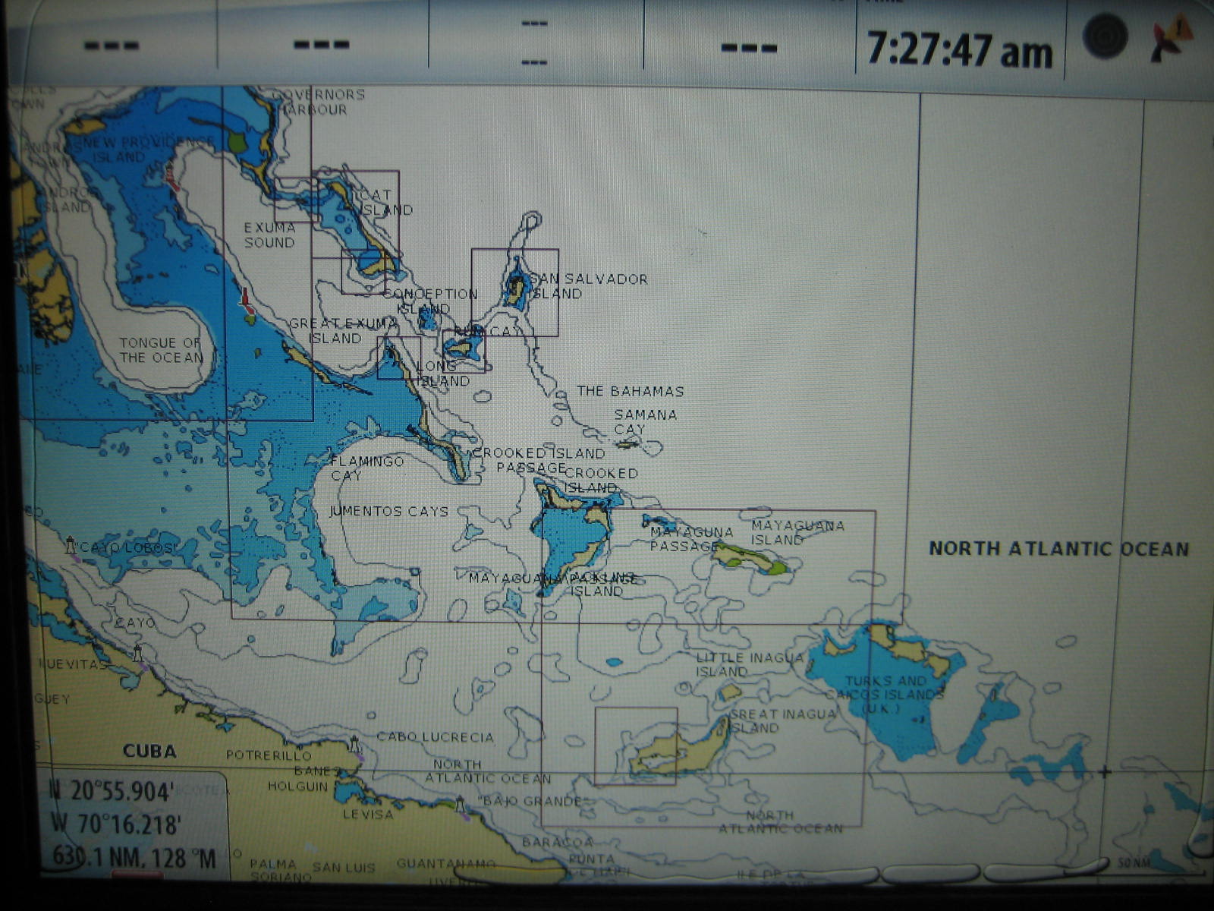Tap the 50 NM chart scale indicator

click(1134, 863)
